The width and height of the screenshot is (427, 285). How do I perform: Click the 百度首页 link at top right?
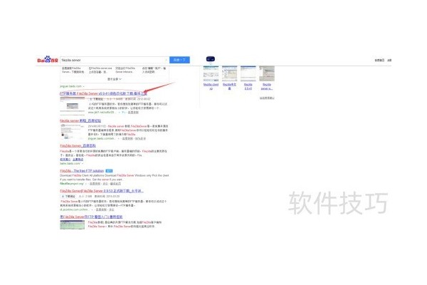tap(379, 61)
